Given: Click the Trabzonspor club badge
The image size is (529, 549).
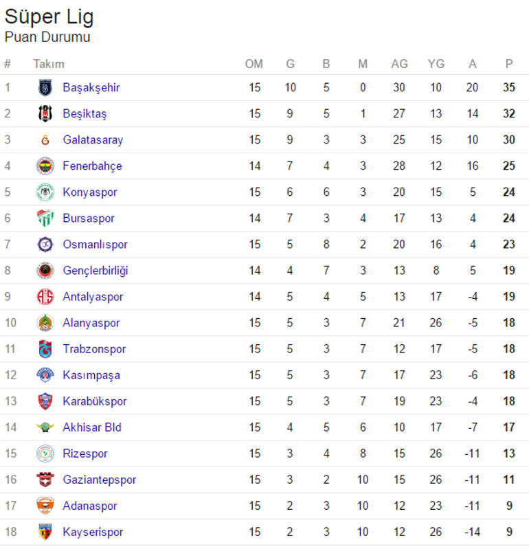Looking at the screenshot, I should pos(45,349).
